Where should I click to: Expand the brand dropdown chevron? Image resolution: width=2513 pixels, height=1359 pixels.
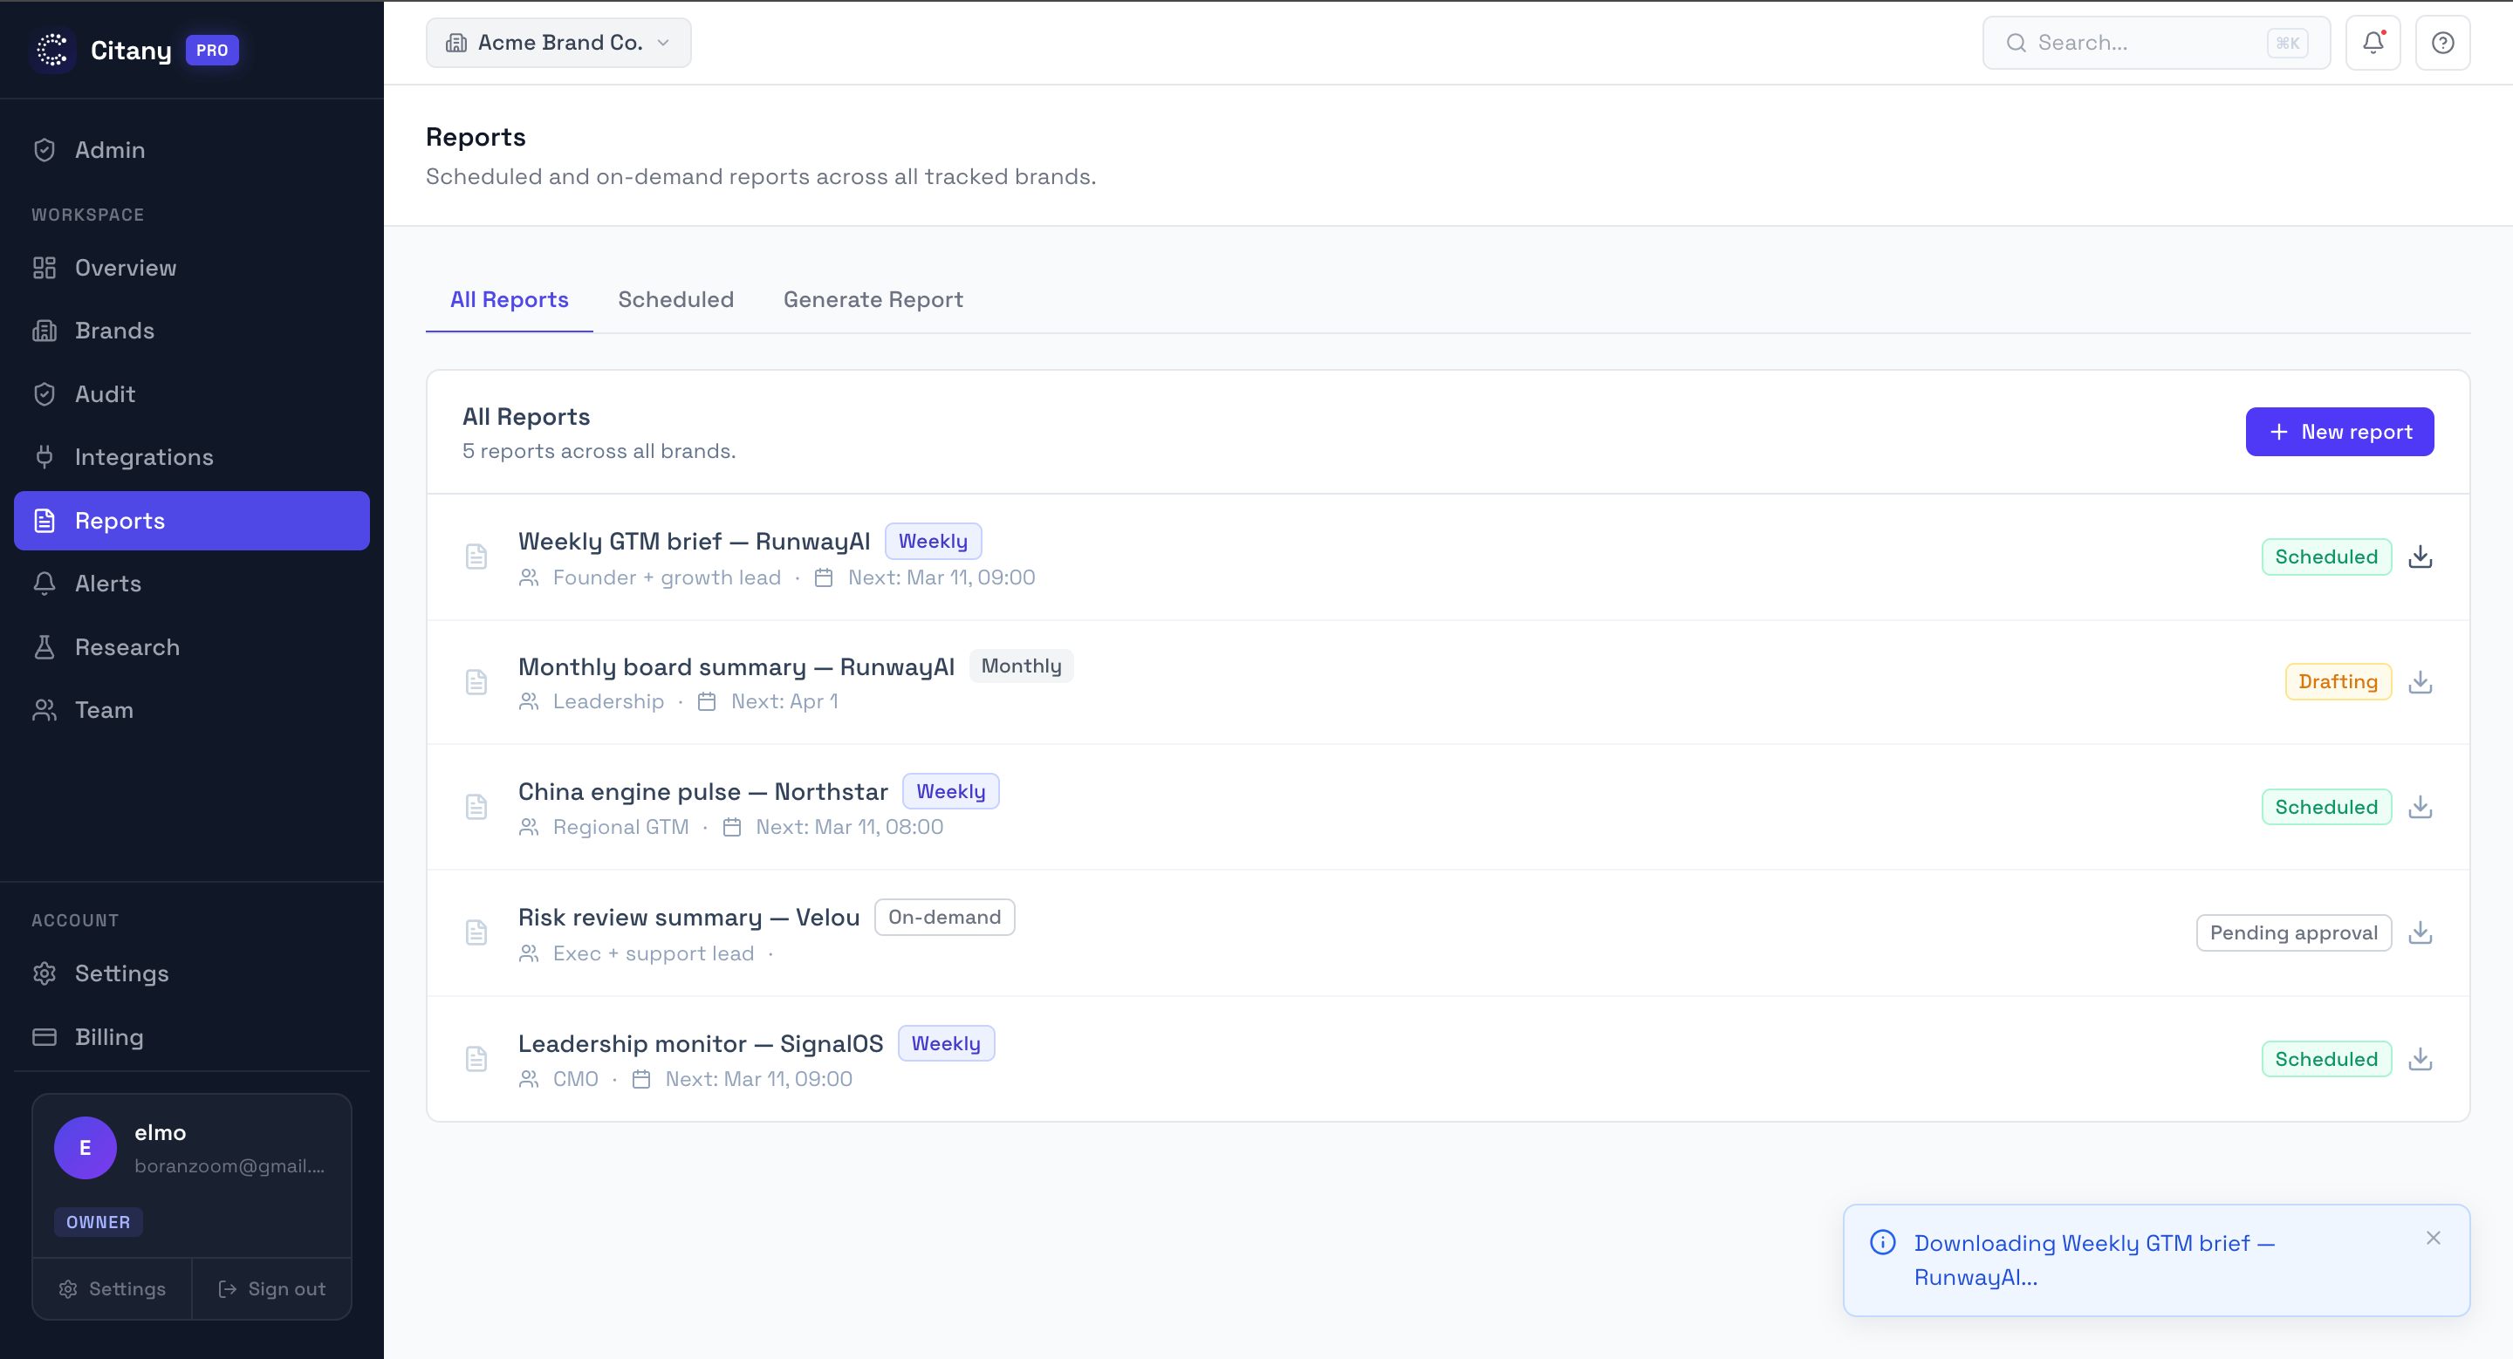(662, 42)
